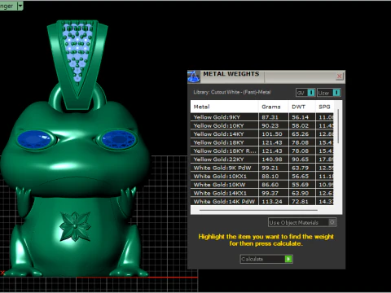The width and height of the screenshot is (391, 293).
Task: Select the White Gold:10KX1 row
Action: click(262, 176)
